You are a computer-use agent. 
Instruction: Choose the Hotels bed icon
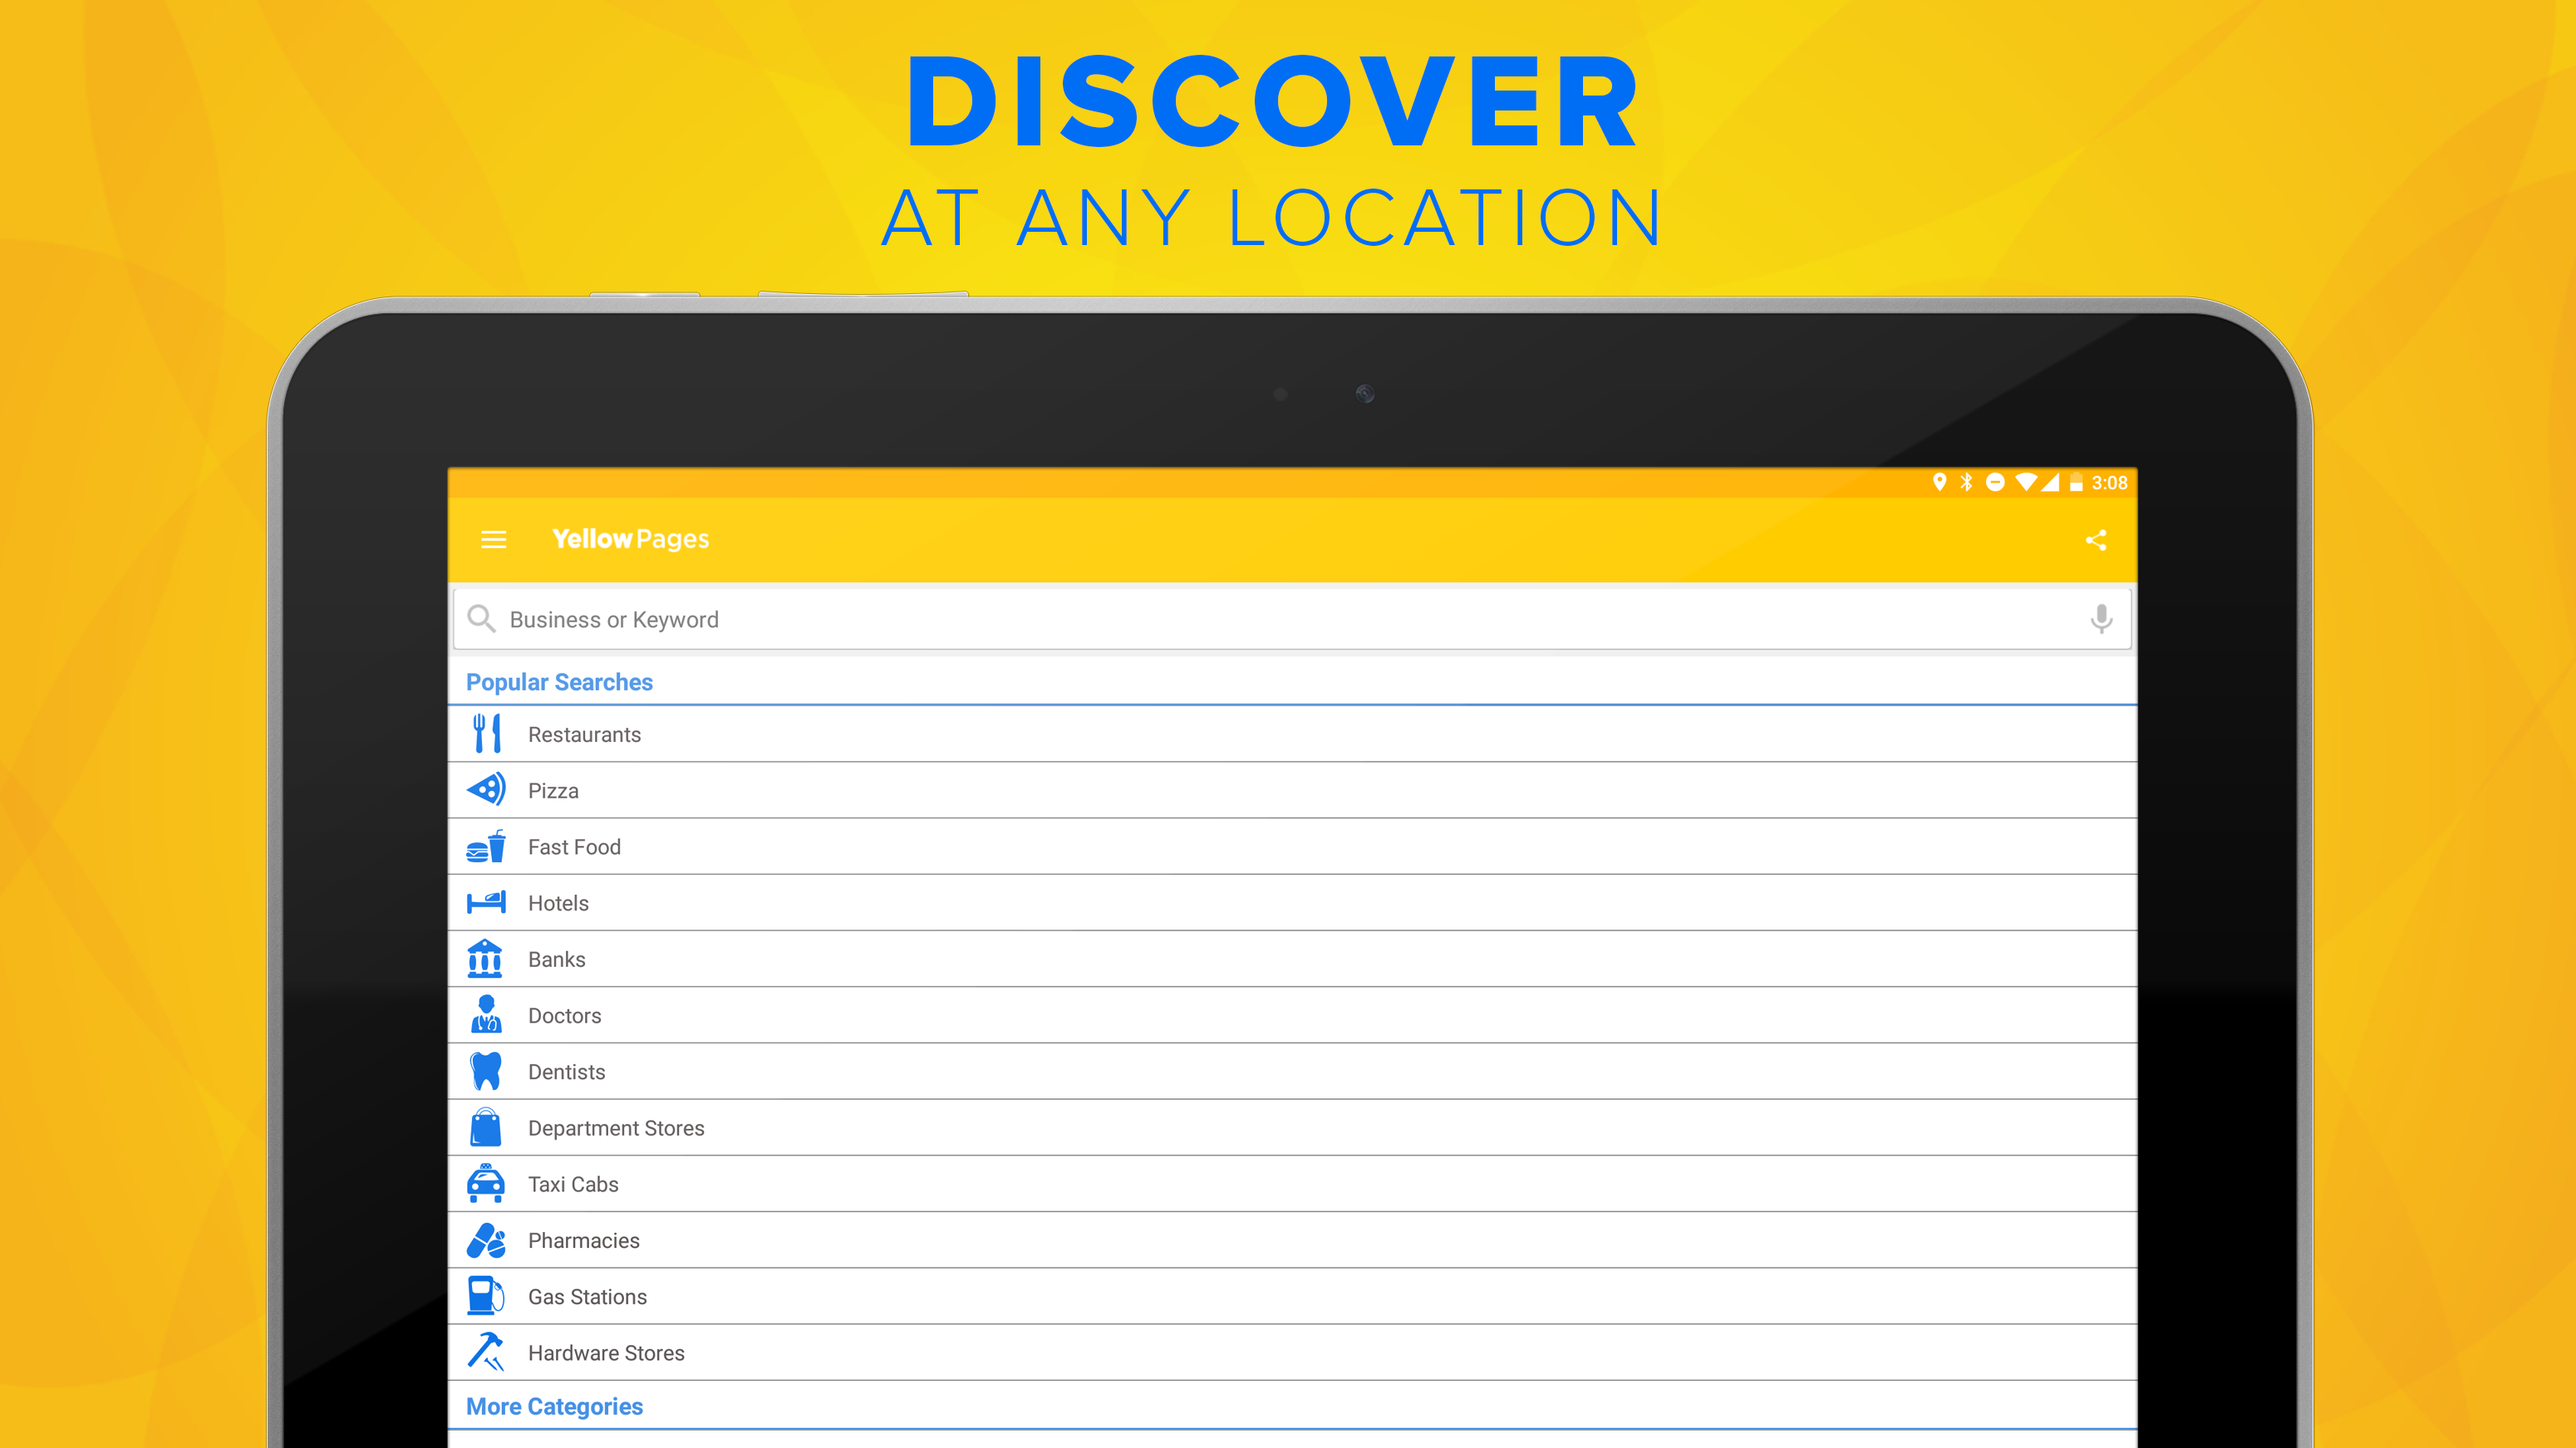(486, 903)
